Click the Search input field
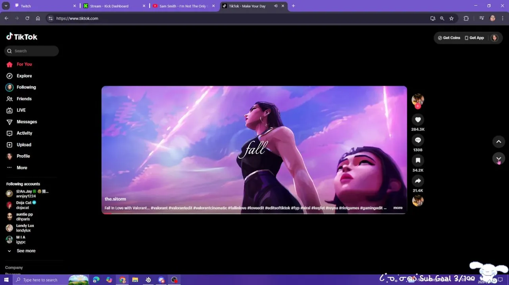Screen dimensions: 509x285 tap(32, 51)
